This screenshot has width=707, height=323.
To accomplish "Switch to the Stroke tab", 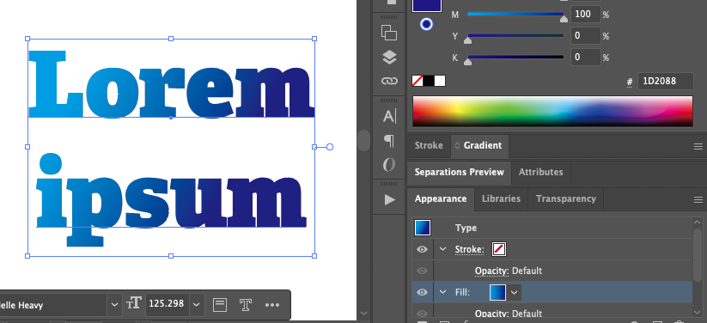I will pyautogui.click(x=429, y=146).
